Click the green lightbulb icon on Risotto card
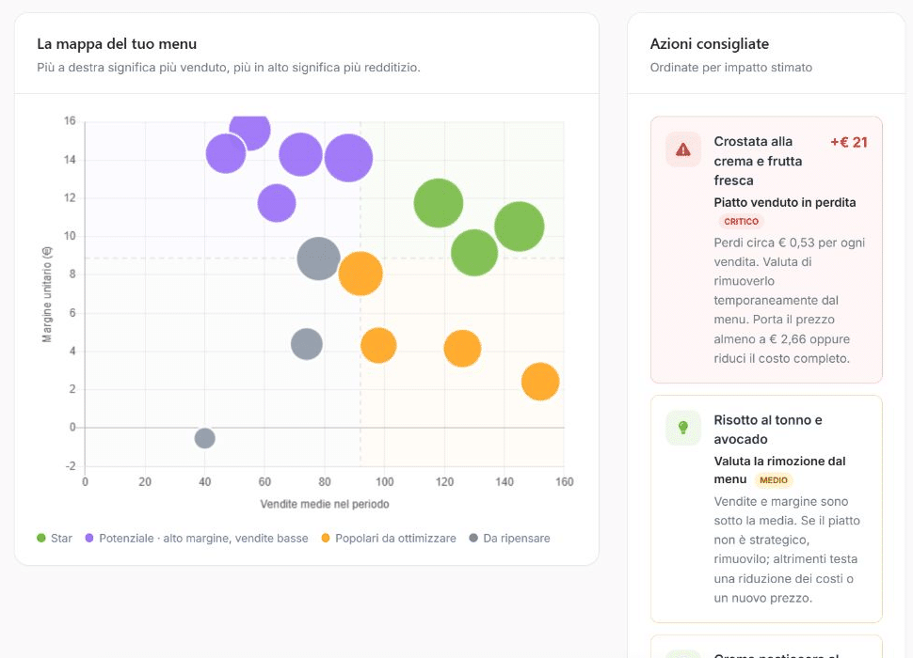Viewport: 913px width, 658px height. (x=683, y=428)
